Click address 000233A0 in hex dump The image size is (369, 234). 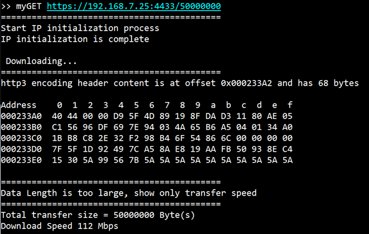[21, 116]
